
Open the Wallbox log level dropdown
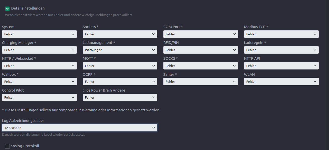pyautogui.click(x=39, y=82)
